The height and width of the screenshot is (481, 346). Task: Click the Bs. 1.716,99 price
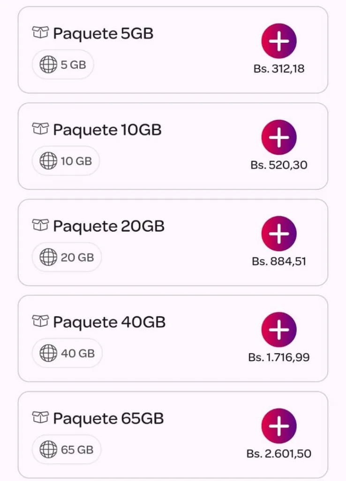[279, 357]
